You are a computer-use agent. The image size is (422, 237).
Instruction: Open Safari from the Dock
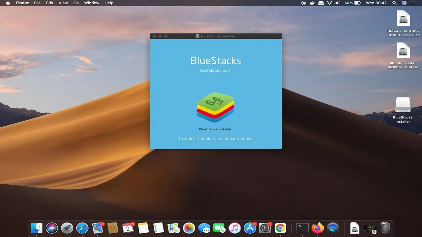point(82,227)
